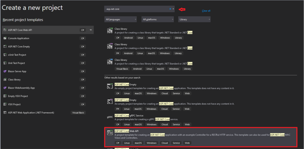The width and height of the screenshot is (304, 149).
Task: Click the Blazor WebAssembly App icon
Action: coord(5,88)
